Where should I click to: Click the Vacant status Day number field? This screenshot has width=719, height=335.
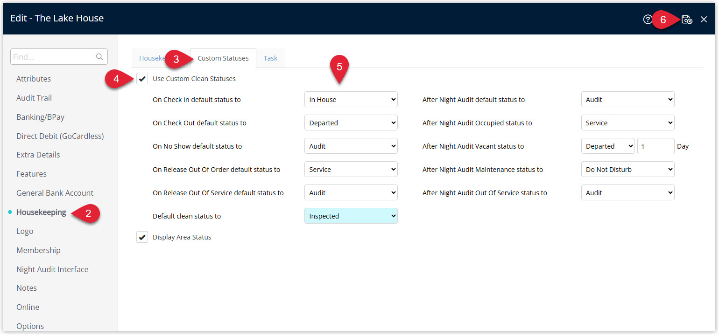tap(656, 146)
